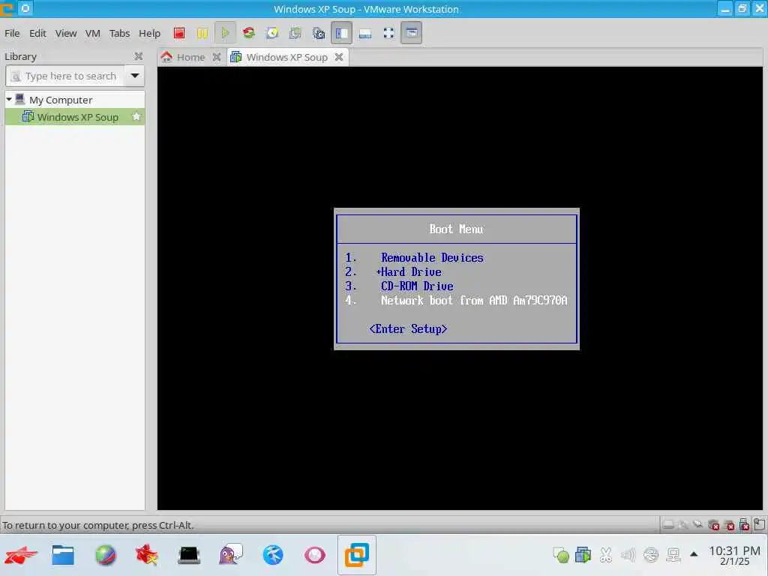The height and width of the screenshot is (576, 768).
Task: Select Network boot from AMD Am79C970A
Action: click(x=474, y=300)
